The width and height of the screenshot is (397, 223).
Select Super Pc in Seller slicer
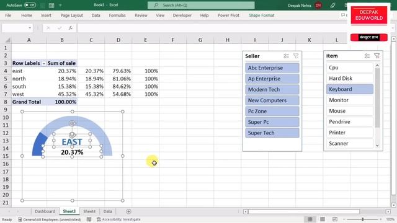[x=272, y=122]
